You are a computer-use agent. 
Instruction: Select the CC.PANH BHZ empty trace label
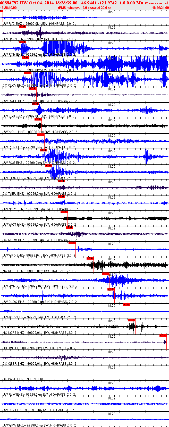pos(13,379)
